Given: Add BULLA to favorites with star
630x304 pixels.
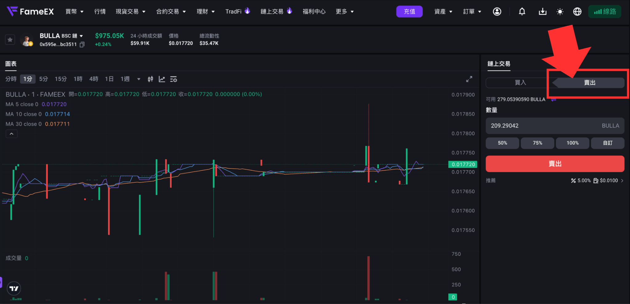Looking at the screenshot, I should [10, 40].
